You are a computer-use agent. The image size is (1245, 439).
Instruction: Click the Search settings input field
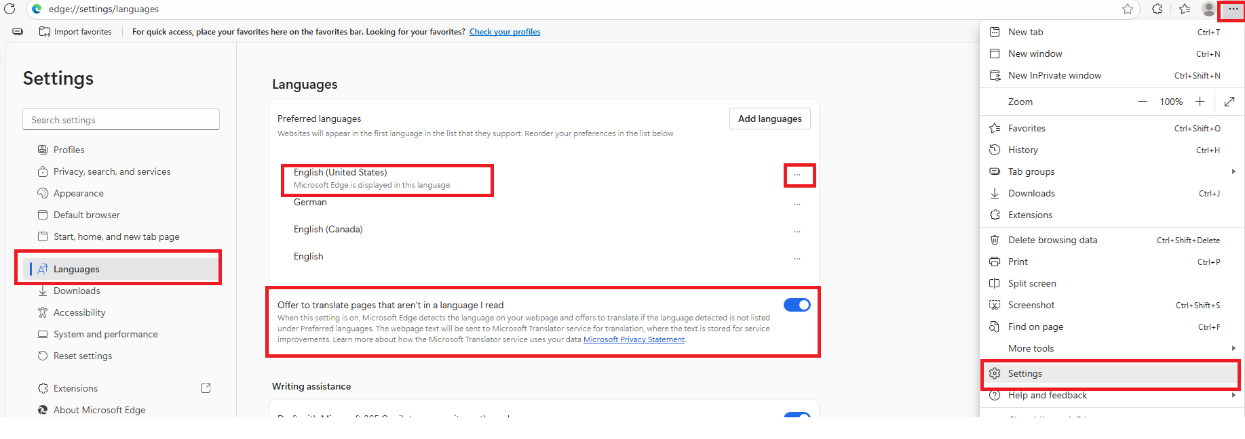[121, 119]
